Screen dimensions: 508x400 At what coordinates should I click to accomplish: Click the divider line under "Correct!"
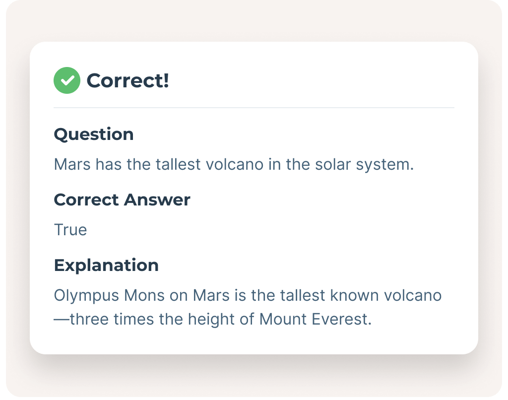254,108
